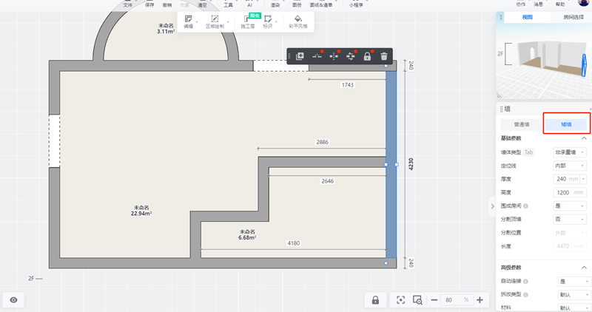Open the 围成房间 dropdown

coord(570,206)
